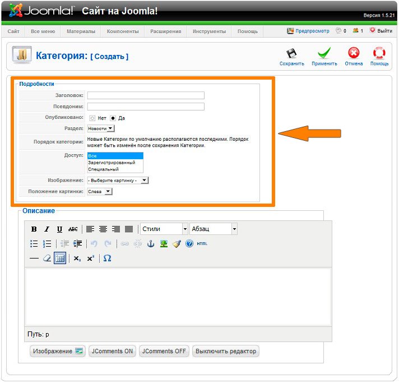Click the 'Выключить редактор' button
This screenshot has width=399, height=383.
point(226,351)
